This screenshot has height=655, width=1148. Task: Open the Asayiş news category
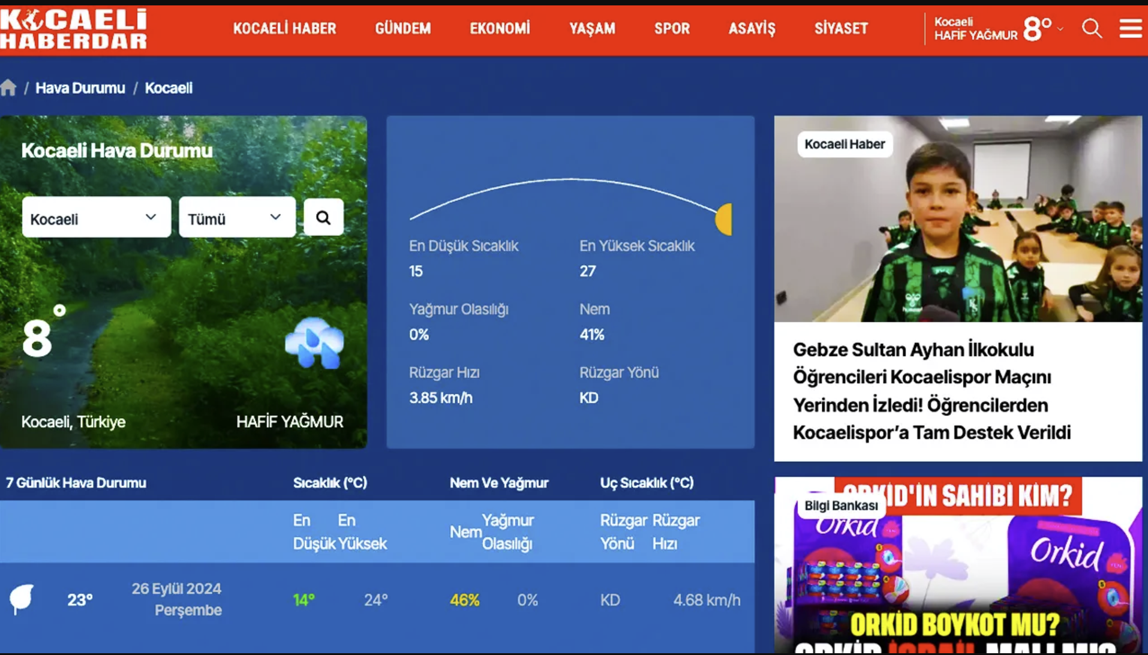(x=752, y=29)
